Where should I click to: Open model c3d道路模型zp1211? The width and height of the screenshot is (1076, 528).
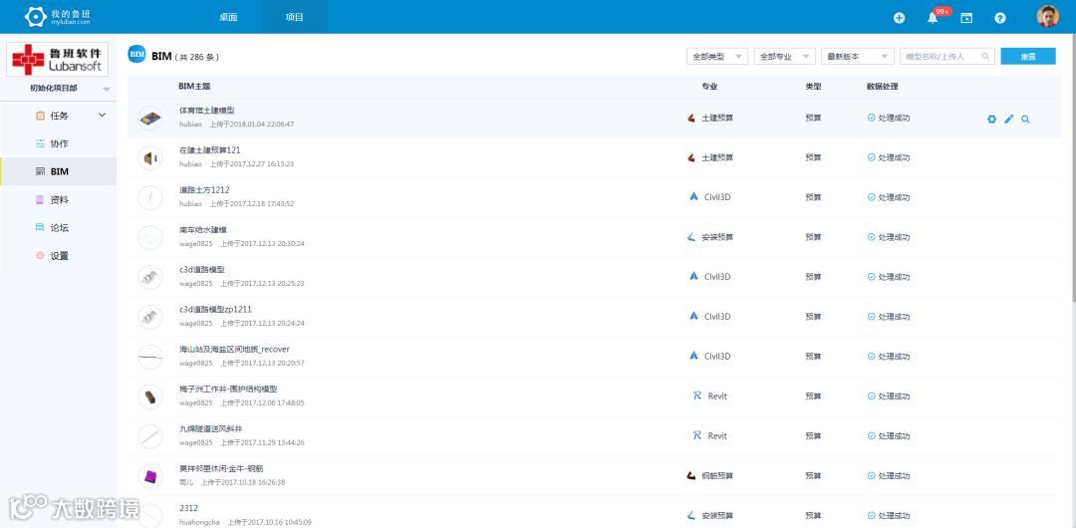pos(215,309)
